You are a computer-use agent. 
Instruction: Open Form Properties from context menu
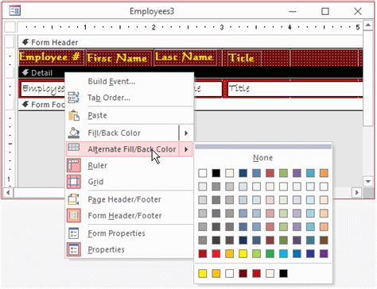[x=130, y=233]
